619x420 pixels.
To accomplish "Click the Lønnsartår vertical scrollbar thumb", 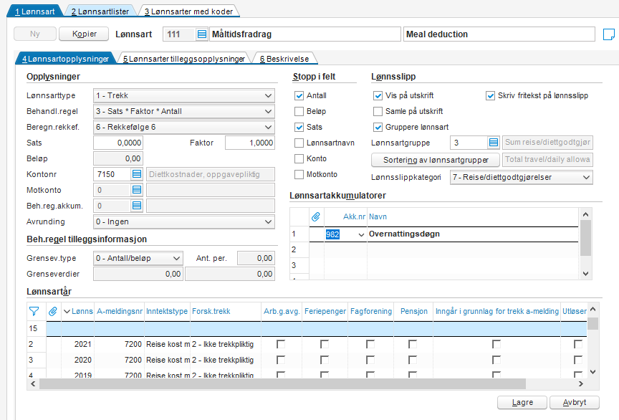I will (592, 323).
